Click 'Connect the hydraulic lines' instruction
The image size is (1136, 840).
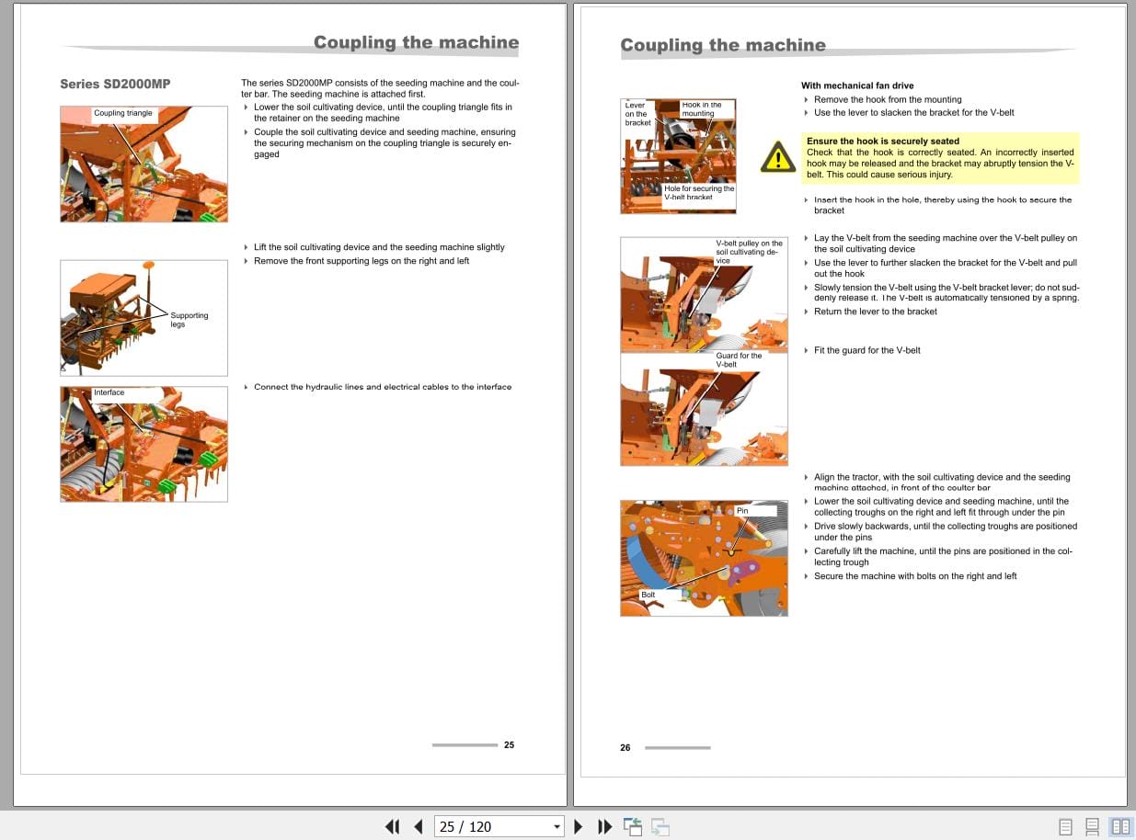coord(383,387)
